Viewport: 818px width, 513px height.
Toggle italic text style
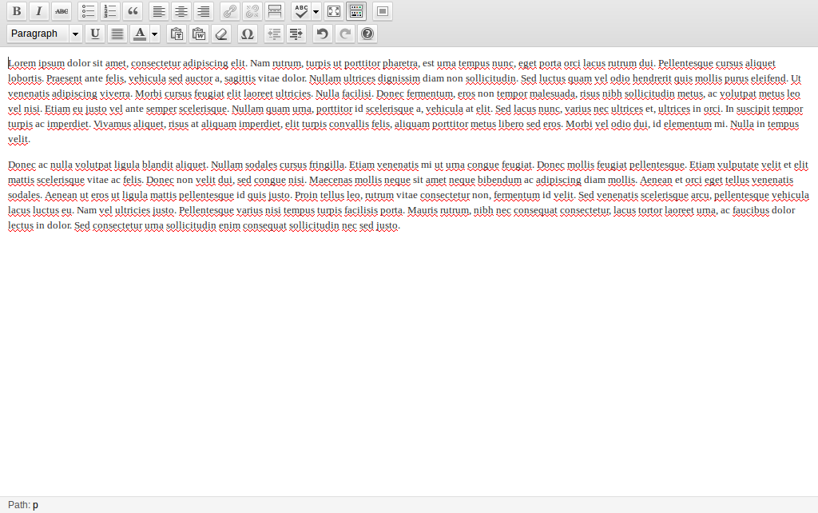tap(38, 11)
